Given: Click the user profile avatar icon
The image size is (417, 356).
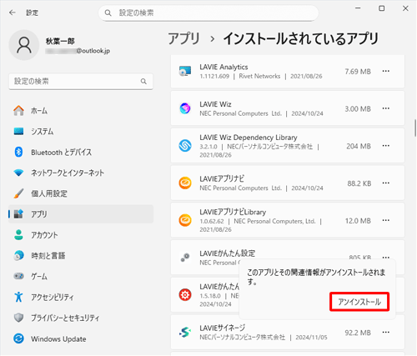Looking at the screenshot, I should tap(24, 45).
